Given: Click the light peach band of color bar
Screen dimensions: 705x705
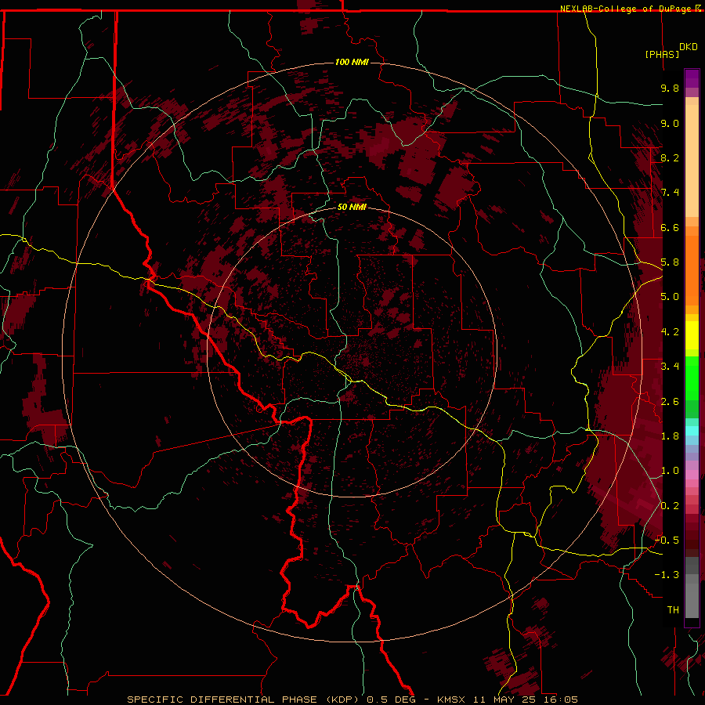Looking at the screenshot, I should tap(692, 161).
